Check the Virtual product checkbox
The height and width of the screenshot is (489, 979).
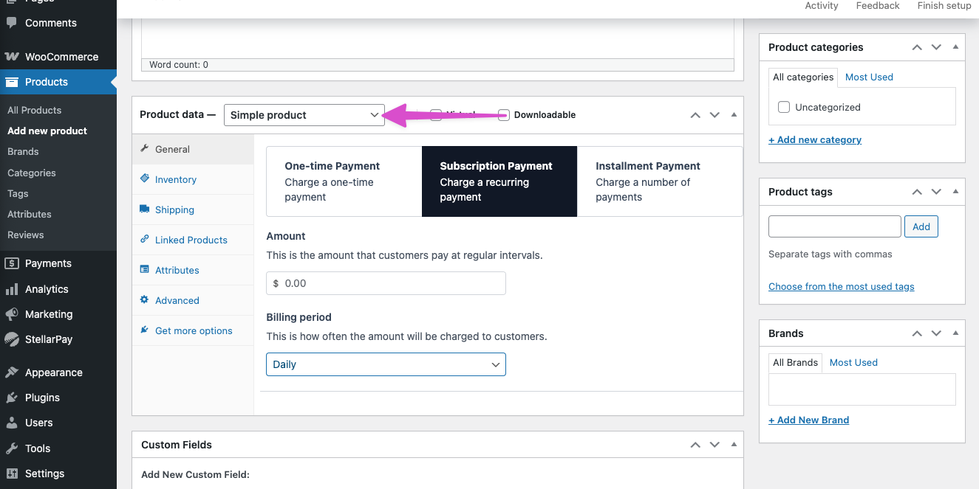tap(436, 114)
